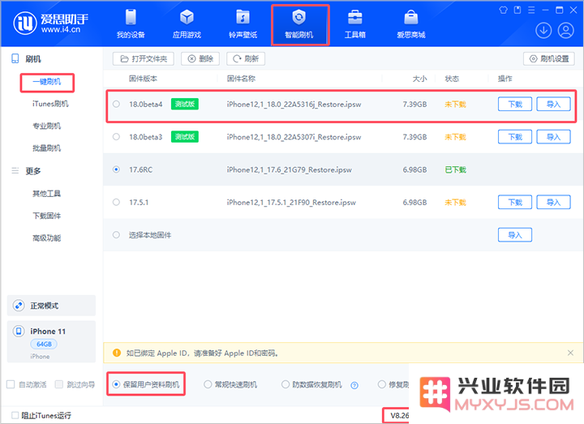Select 专业刷机 in sidebar
The image size is (584, 424).
pyautogui.click(x=46, y=126)
